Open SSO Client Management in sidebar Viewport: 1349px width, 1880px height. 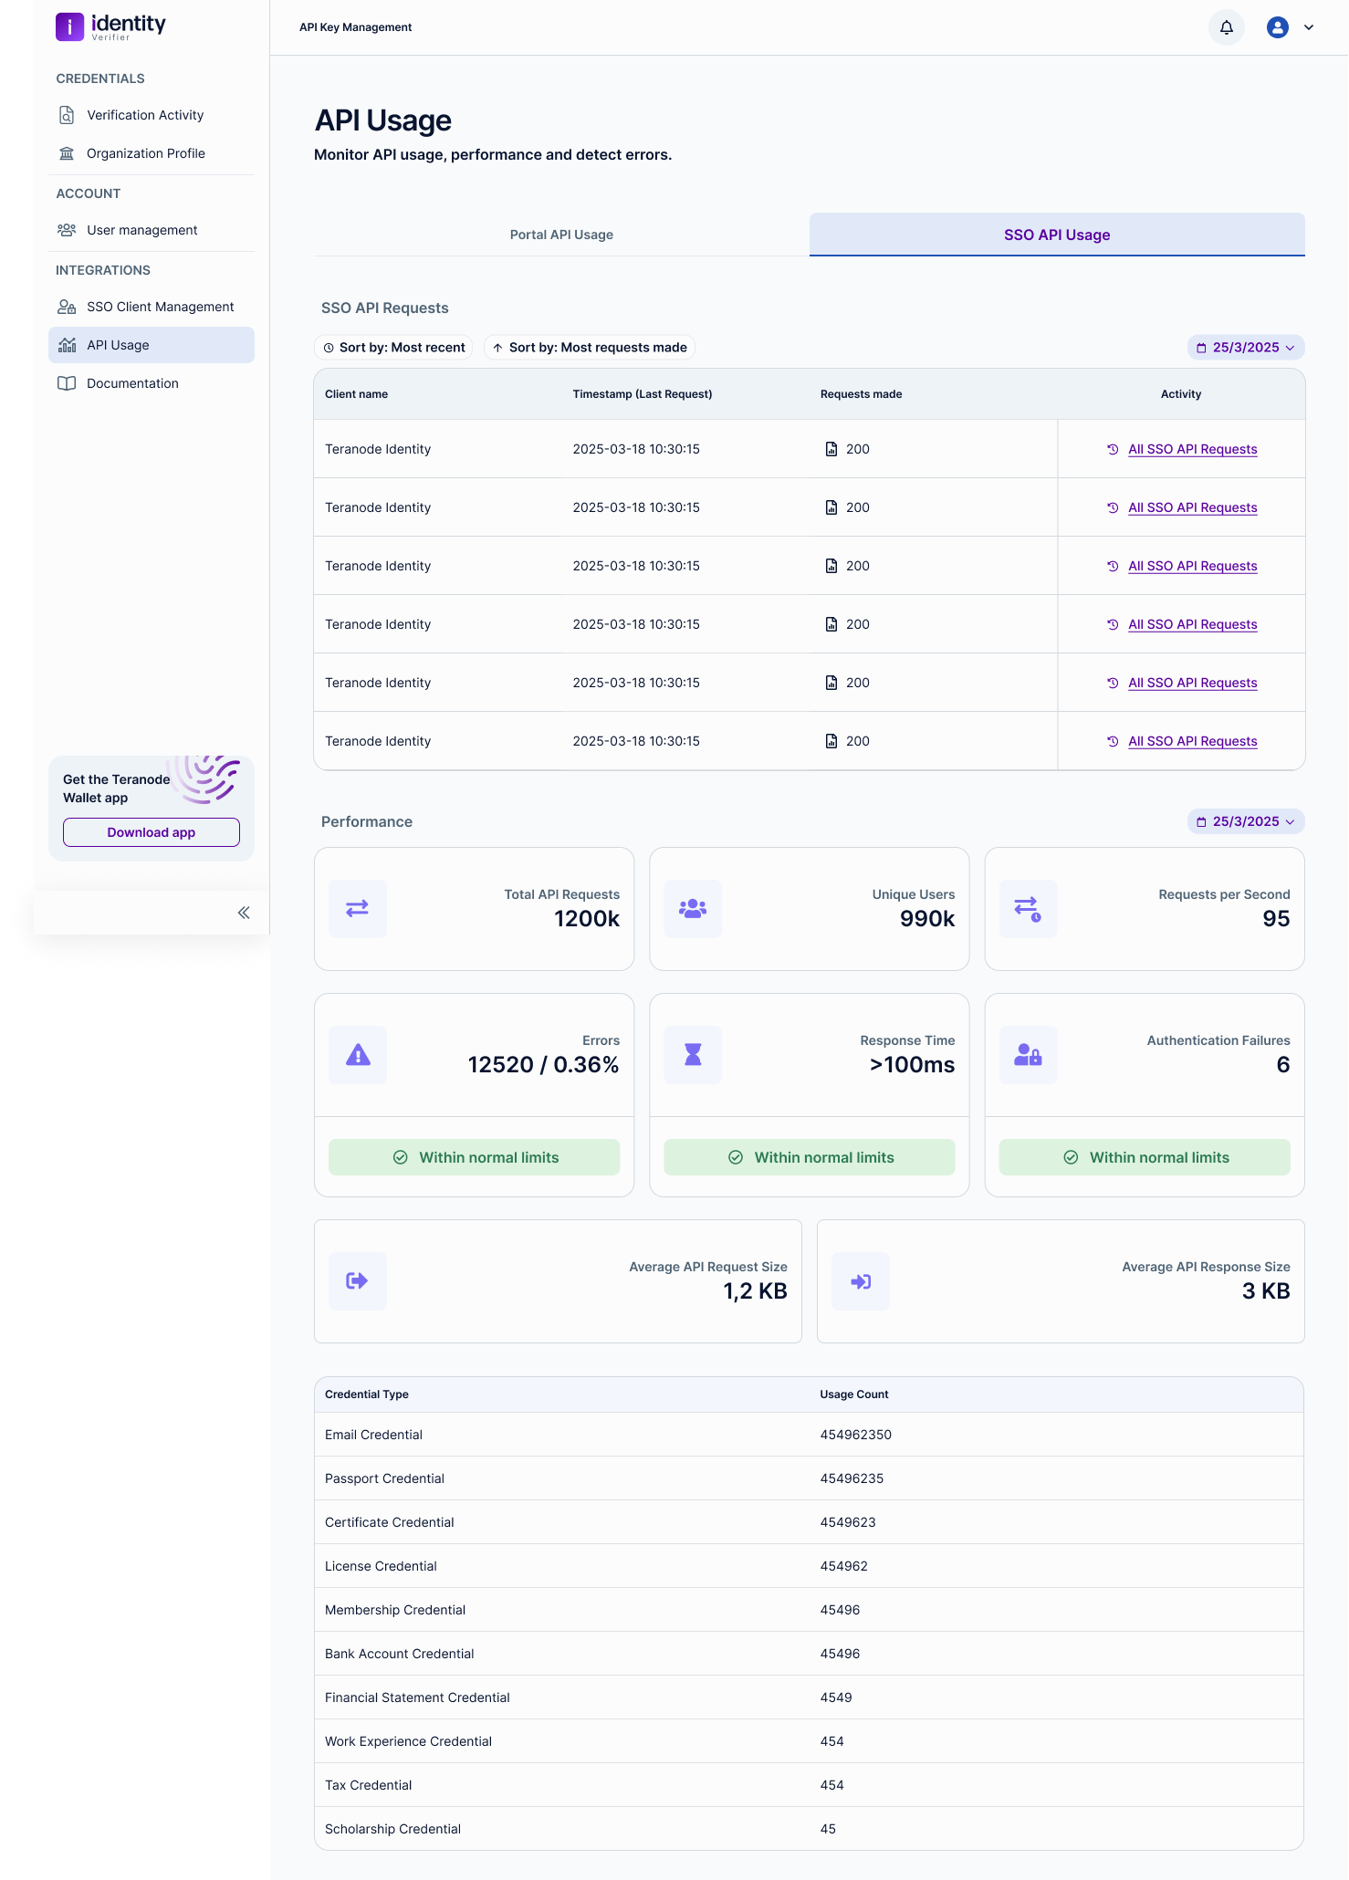160,307
